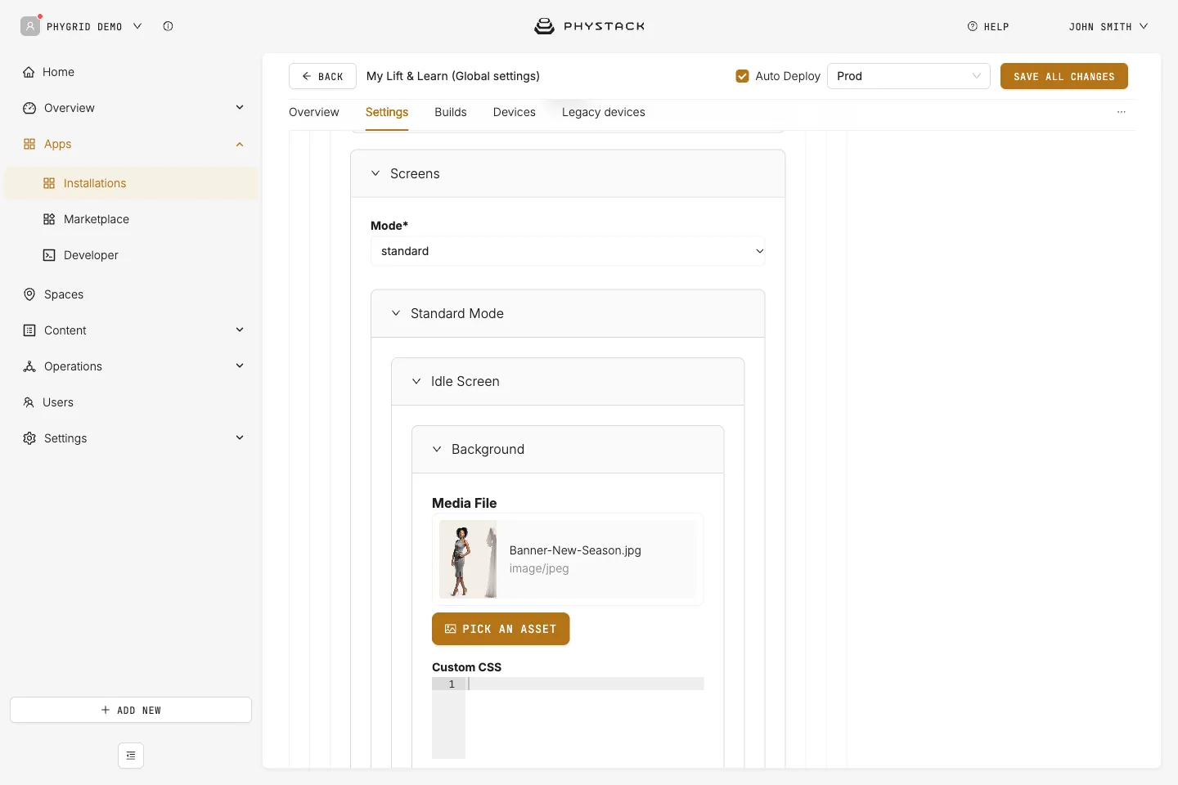Screen dimensions: 1178x785
Task: Click the Pick an Asset button
Action: click(x=501, y=629)
